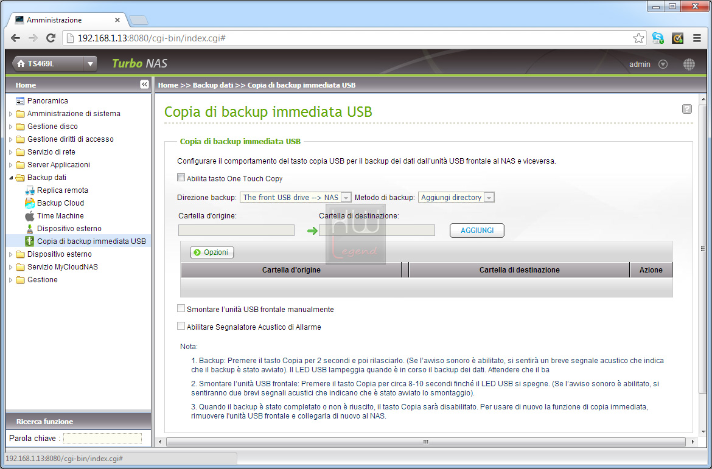
Task: Click the Cartella di destinazione input field
Action: [x=377, y=230]
